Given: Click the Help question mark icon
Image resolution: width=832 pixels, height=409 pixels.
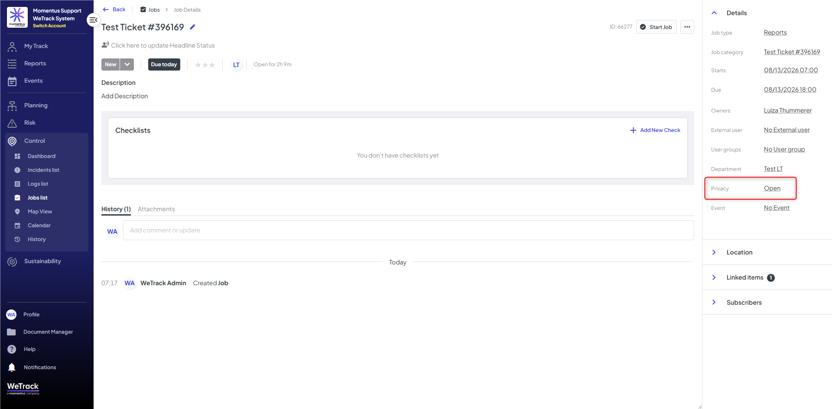Looking at the screenshot, I should (12, 349).
